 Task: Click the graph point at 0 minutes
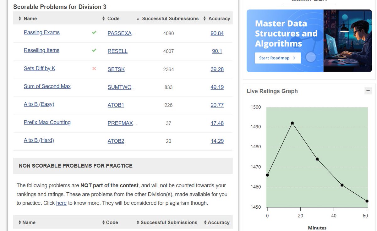[x=267, y=175]
